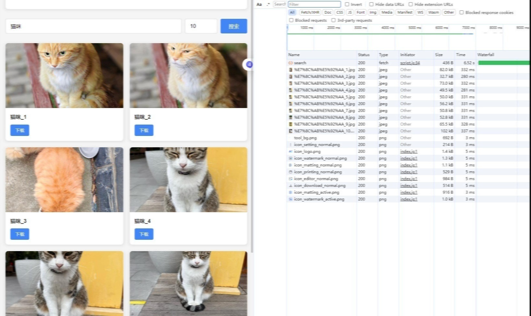The height and width of the screenshot is (316, 531).
Task: Select the tool_bg.png request row
Action: click(408, 138)
